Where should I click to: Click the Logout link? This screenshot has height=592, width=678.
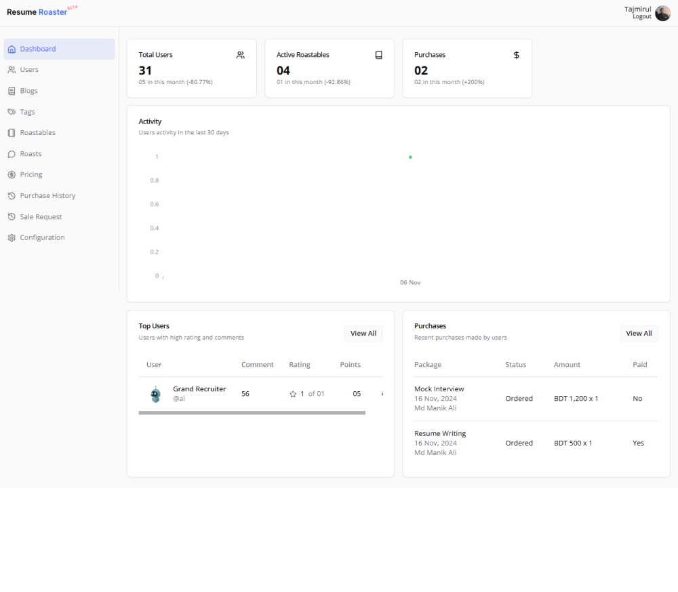[x=641, y=17]
